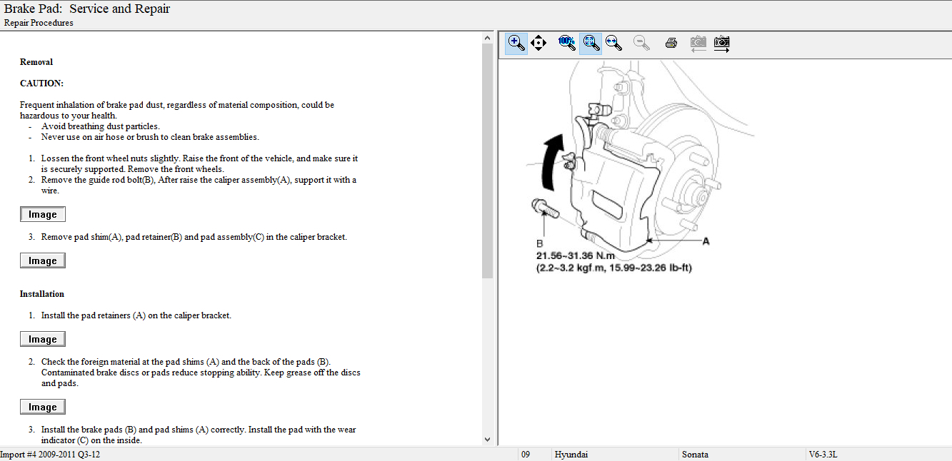Open Image button under removal step 2
The height and width of the screenshot is (461, 952).
click(43, 215)
